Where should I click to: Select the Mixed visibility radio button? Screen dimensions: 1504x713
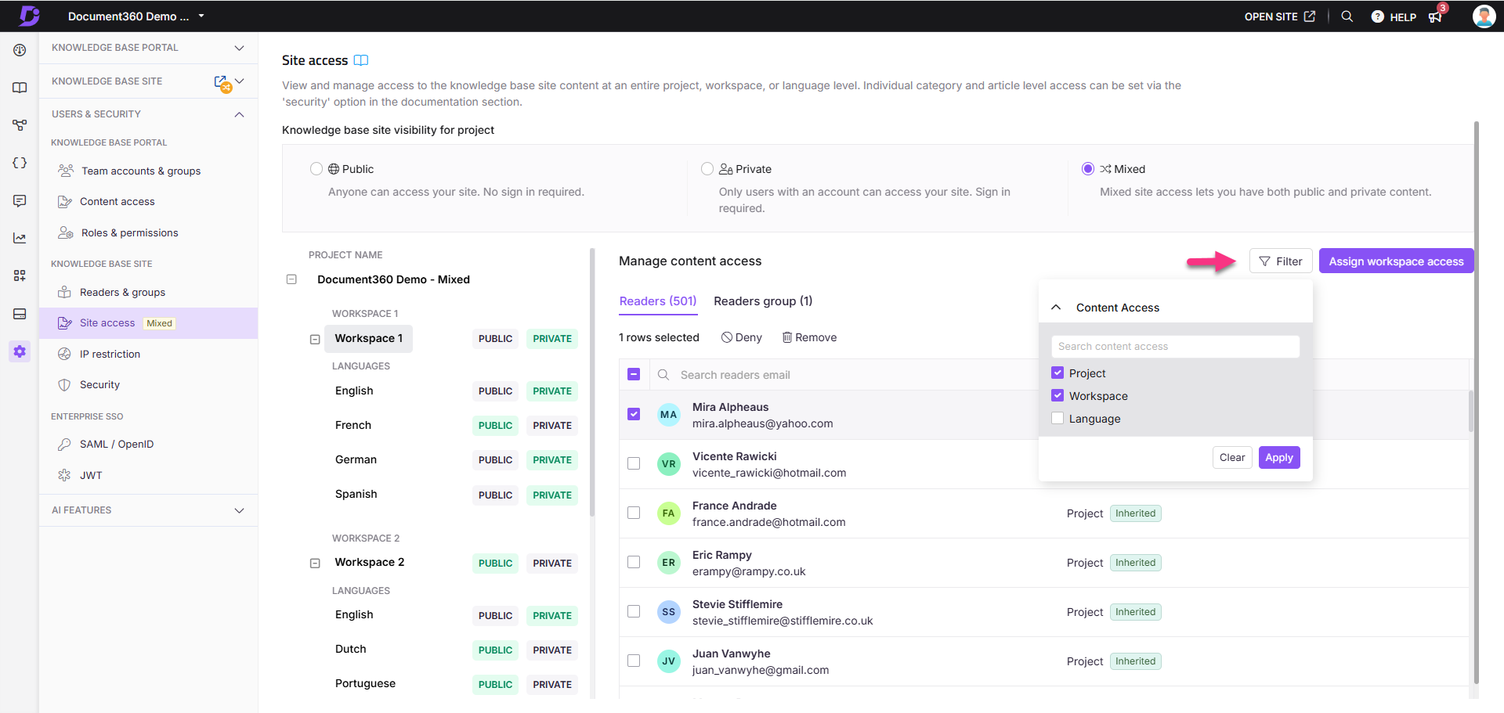(x=1088, y=169)
